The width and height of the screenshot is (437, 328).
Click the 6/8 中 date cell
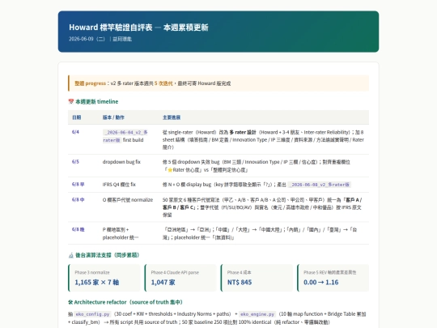78,200
